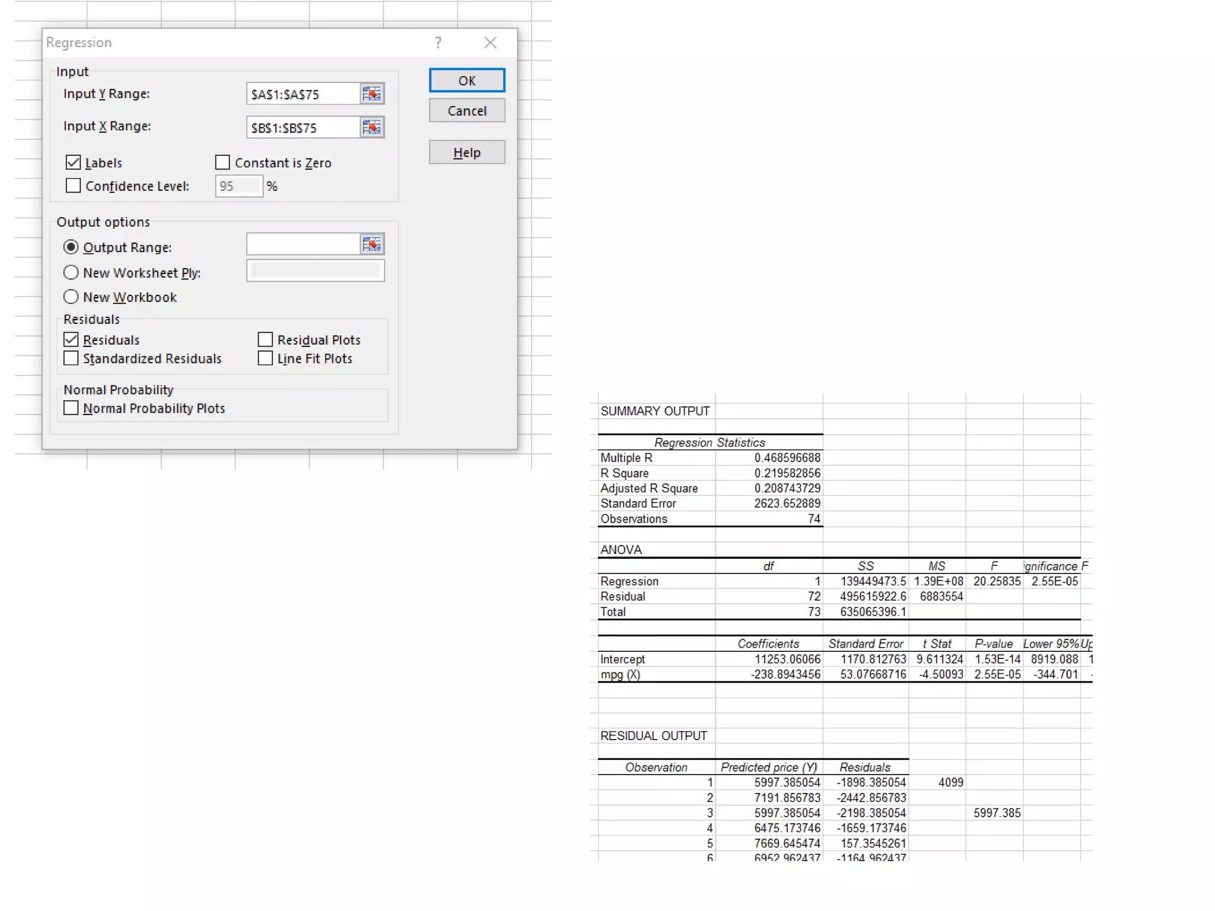Click the empty Output Range field
The image size is (1215, 911).
pos(303,244)
